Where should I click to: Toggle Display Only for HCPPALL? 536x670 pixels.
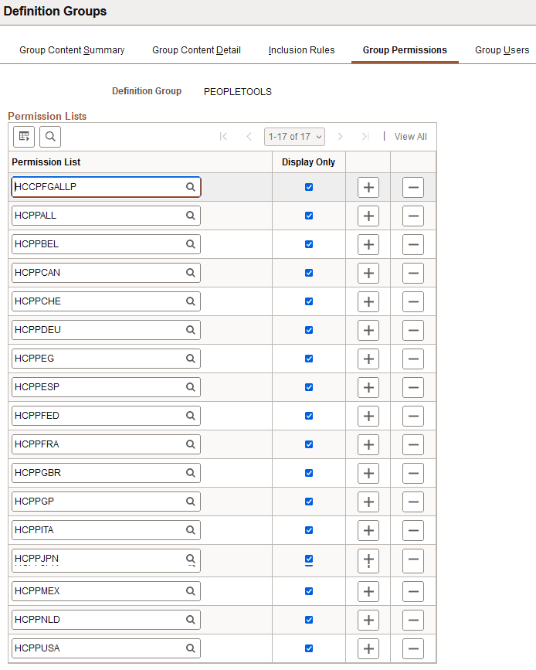[x=309, y=215]
